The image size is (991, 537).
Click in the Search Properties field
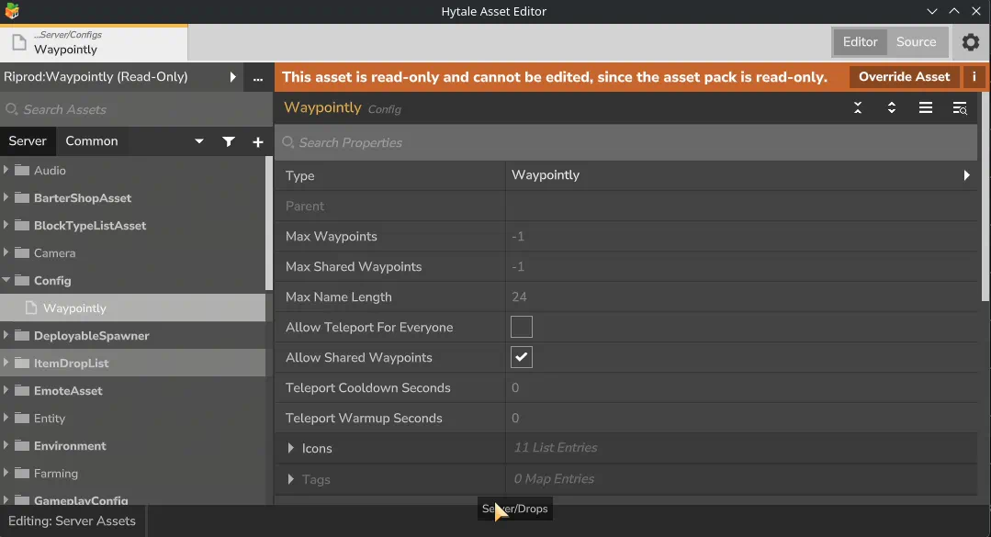(625, 142)
